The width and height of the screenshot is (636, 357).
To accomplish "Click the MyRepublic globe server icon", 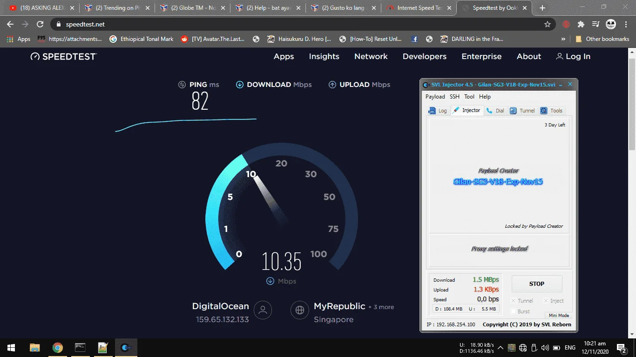I will tap(300, 310).
